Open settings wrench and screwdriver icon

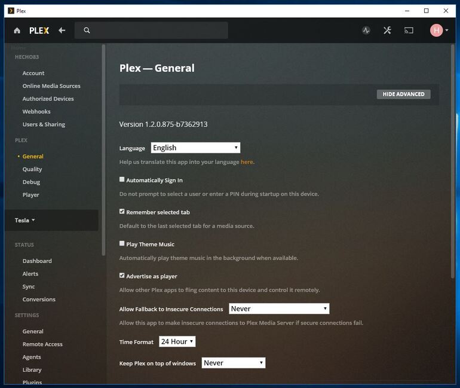tap(387, 30)
